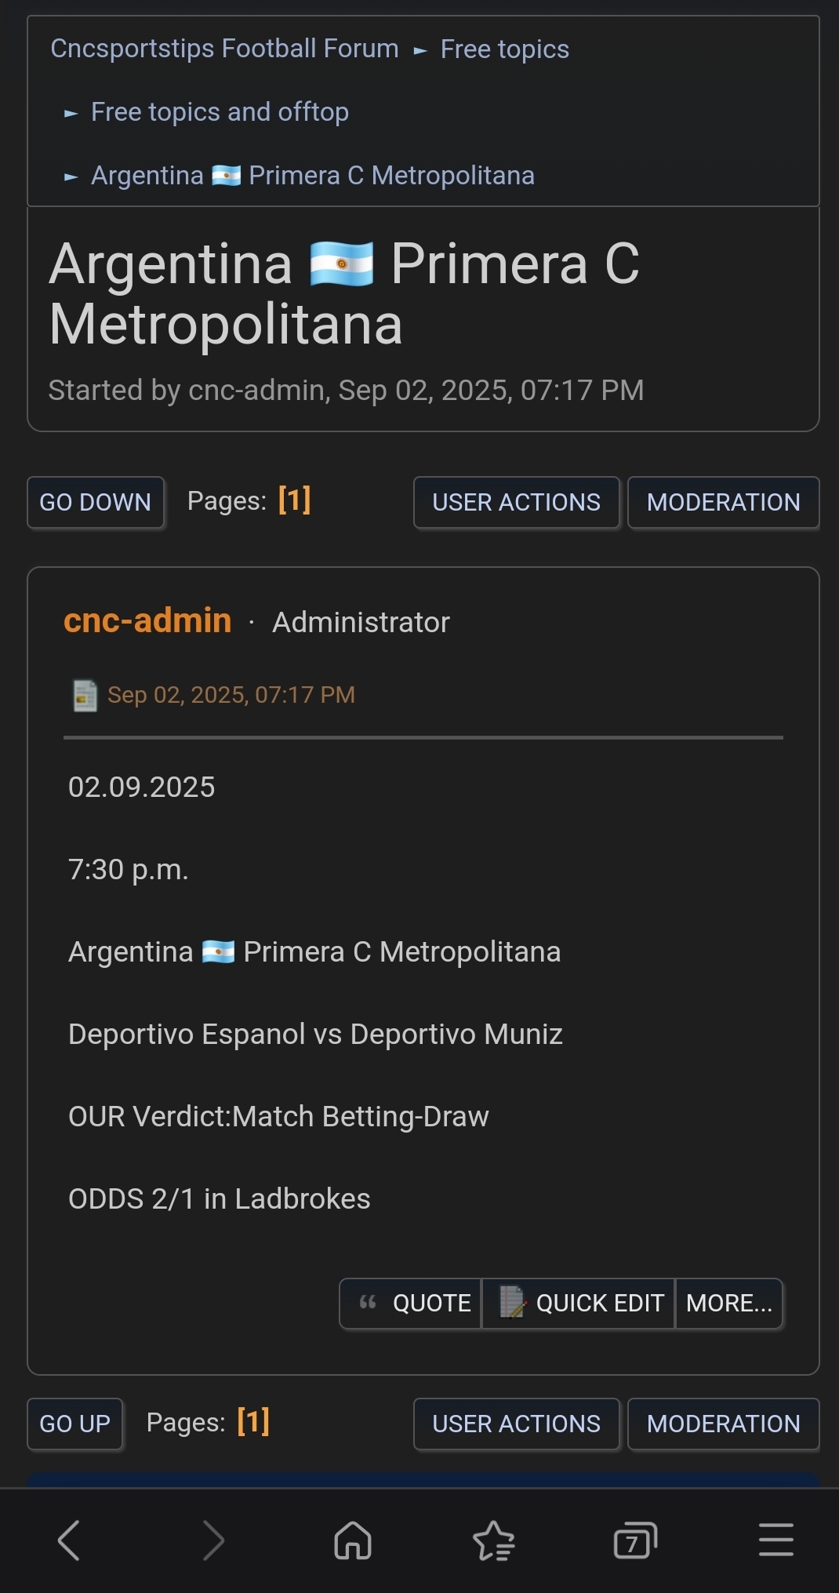This screenshot has height=1593, width=839.
Task: Open the top User Actions dropdown
Action: click(x=516, y=502)
